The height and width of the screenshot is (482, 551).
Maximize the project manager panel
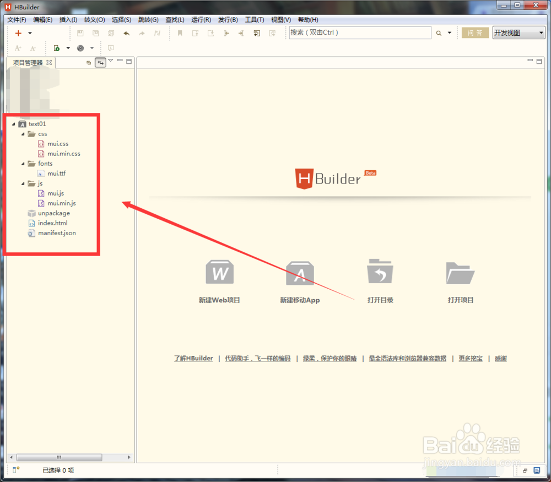tap(129, 61)
